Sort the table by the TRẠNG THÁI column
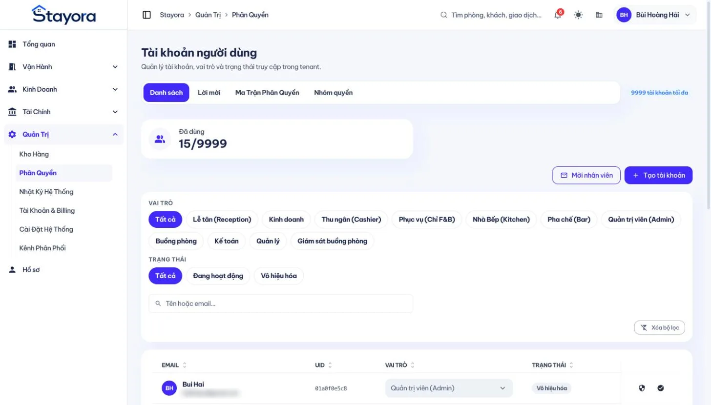 [553, 365]
